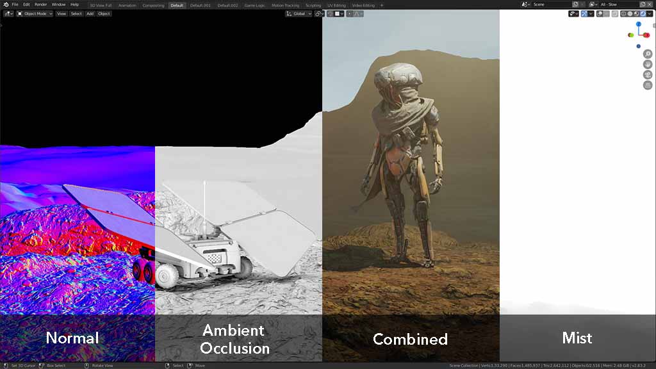
Task: Switch to the Compositing workspace tab
Action: pyautogui.click(x=153, y=5)
